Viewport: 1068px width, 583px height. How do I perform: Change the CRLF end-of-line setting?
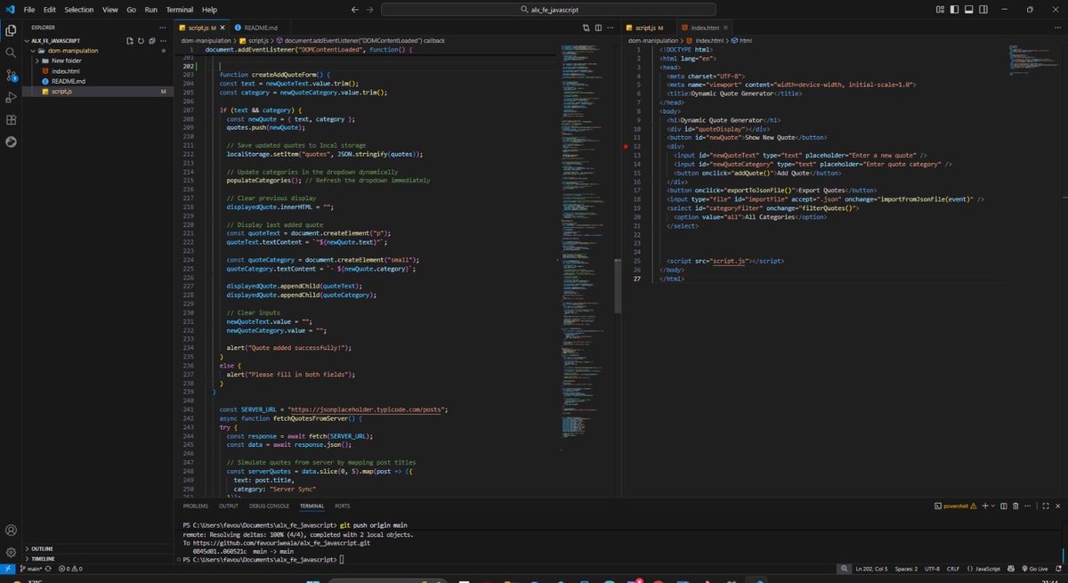(955, 568)
